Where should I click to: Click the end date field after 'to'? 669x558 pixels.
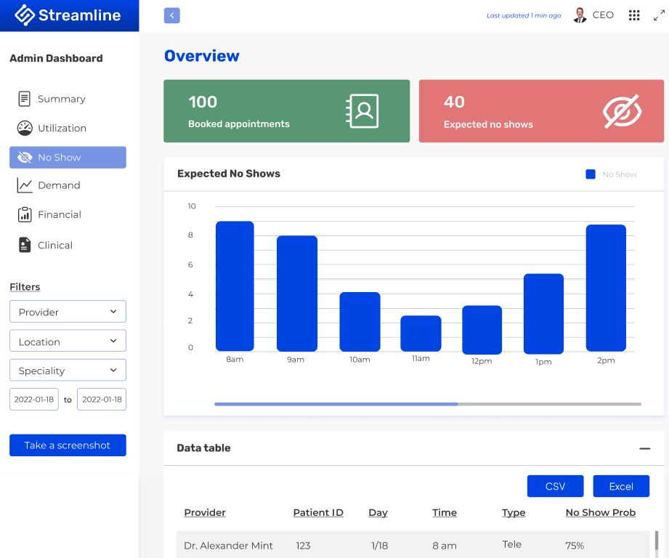coord(102,400)
